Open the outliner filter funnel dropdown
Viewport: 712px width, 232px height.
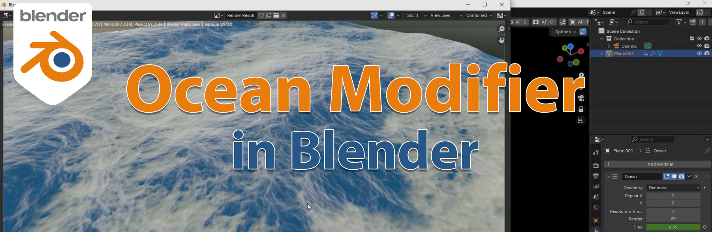pyautogui.click(x=681, y=22)
